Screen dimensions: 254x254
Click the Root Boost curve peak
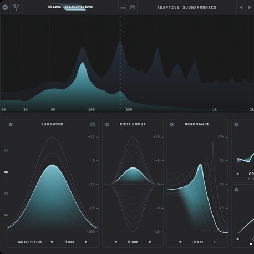pyautogui.click(x=133, y=168)
